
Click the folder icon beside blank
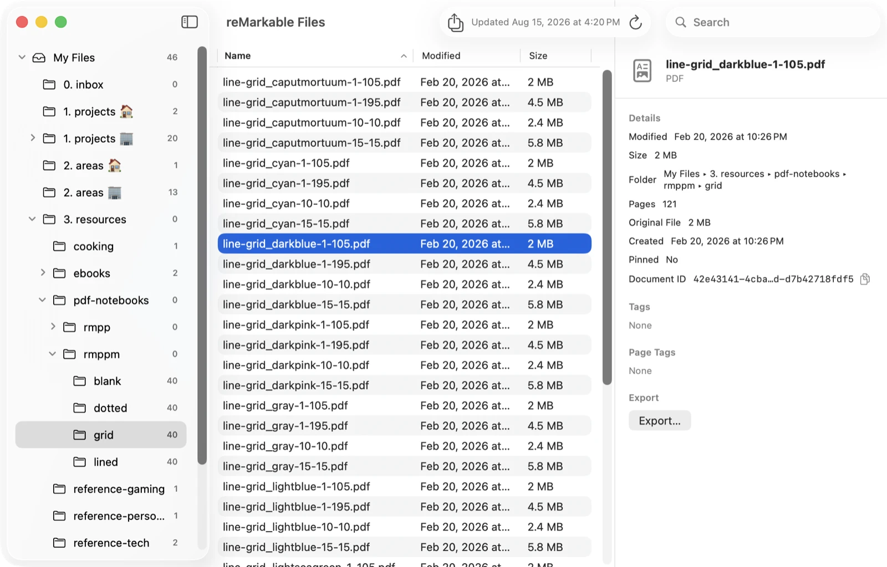[x=80, y=381]
